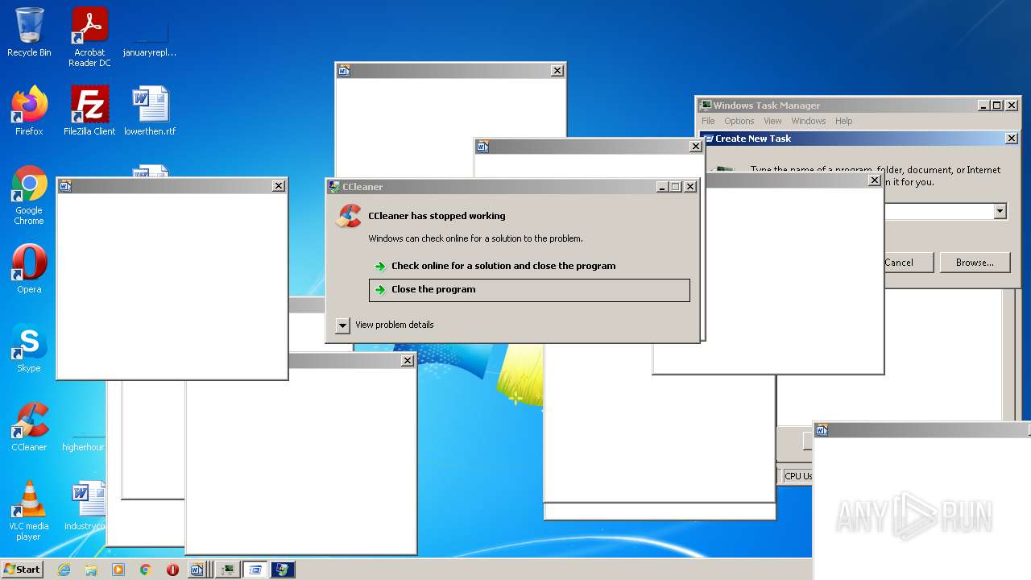
Task: Click Internet Explorer icon in the taskbar
Action: click(64, 570)
